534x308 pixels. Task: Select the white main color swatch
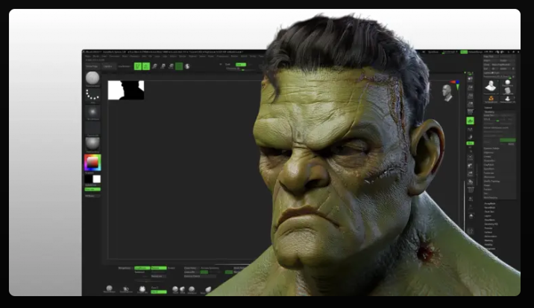97,179
